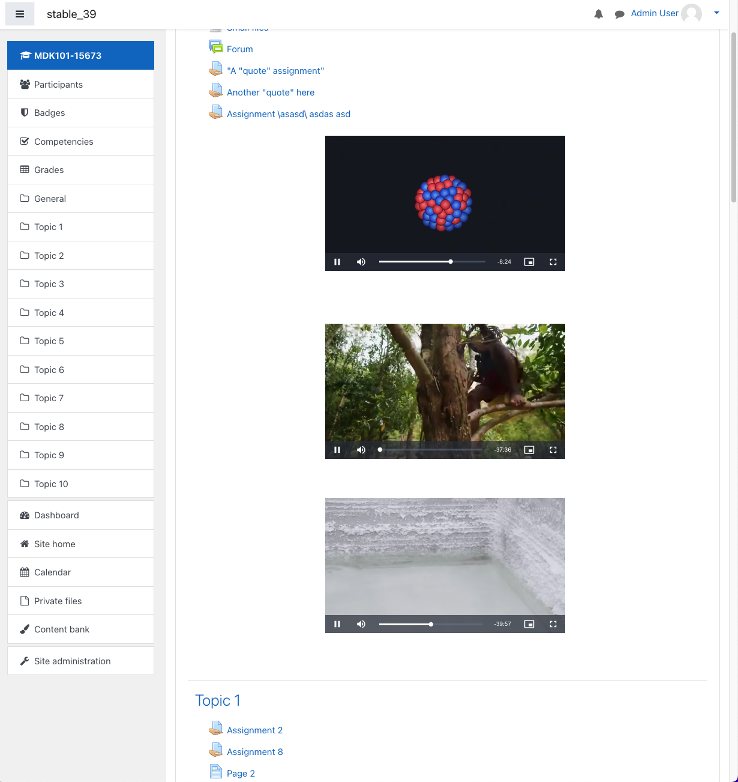Pause the forest tree video

[x=337, y=450]
